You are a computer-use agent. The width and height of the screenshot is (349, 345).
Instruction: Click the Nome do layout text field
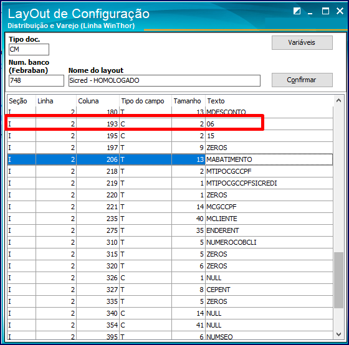(165, 80)
